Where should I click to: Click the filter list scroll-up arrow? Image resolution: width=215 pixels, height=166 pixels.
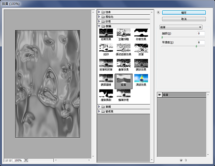coord(152,12)
